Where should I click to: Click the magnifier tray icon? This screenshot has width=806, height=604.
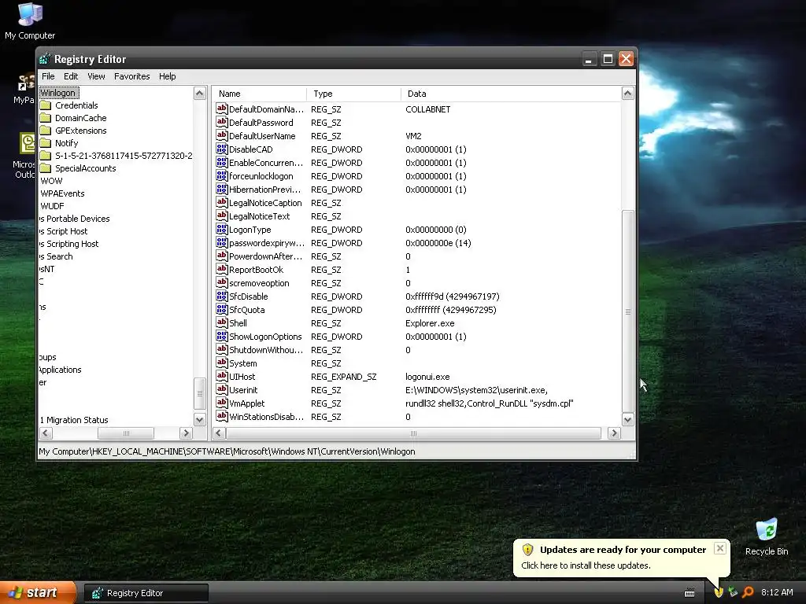(x=748, y=592)
